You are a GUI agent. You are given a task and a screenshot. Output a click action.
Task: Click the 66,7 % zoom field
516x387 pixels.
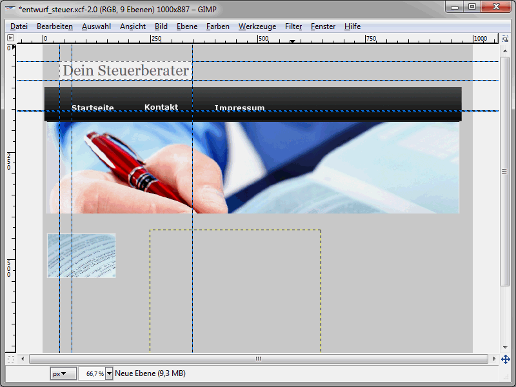[x=92, y=374]
